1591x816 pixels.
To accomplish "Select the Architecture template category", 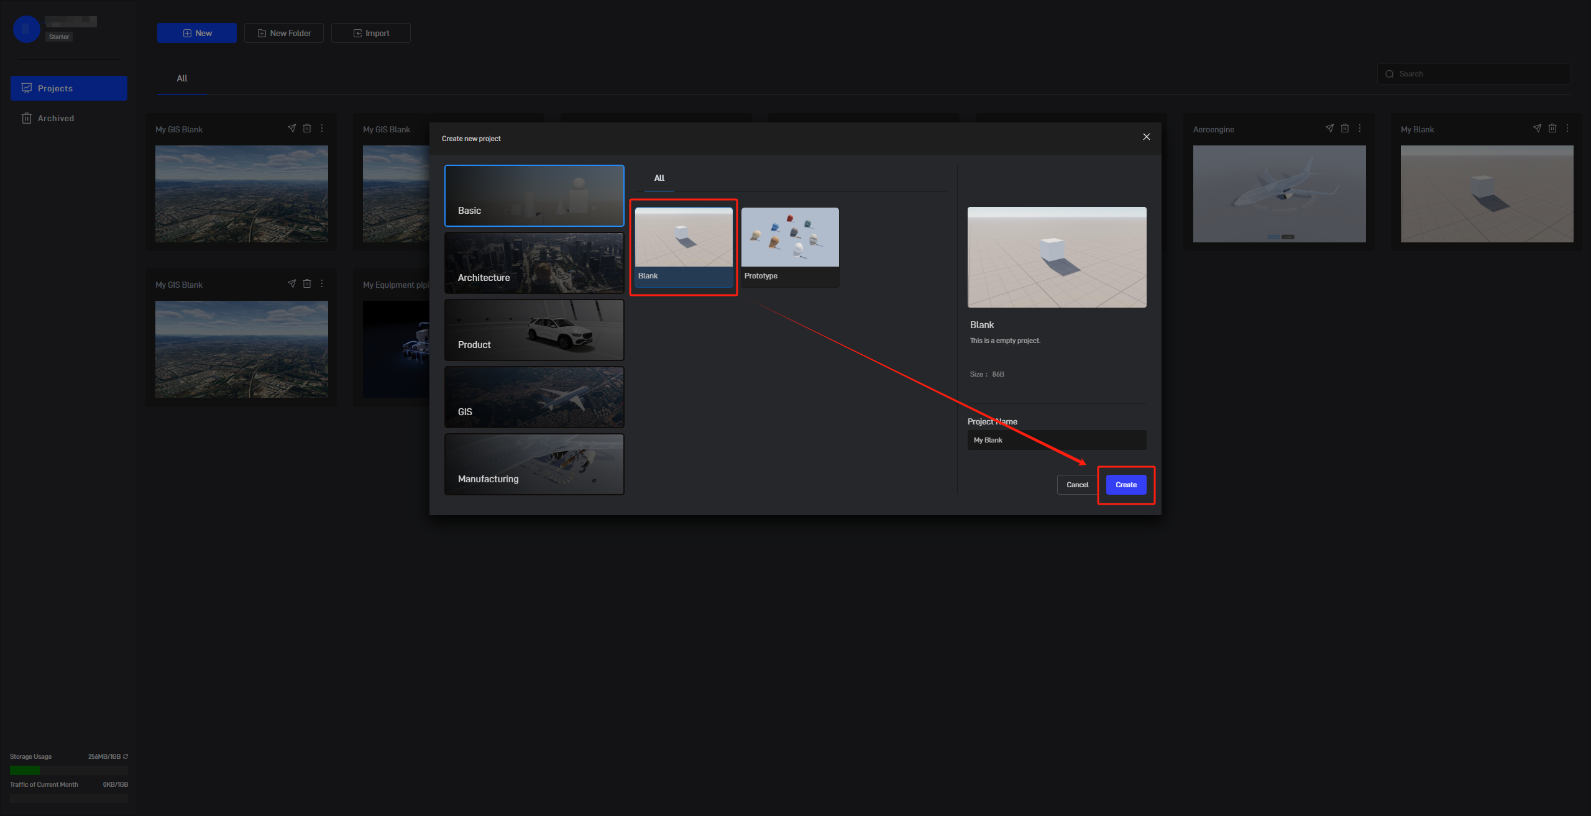I will click(x=534, y=263).
